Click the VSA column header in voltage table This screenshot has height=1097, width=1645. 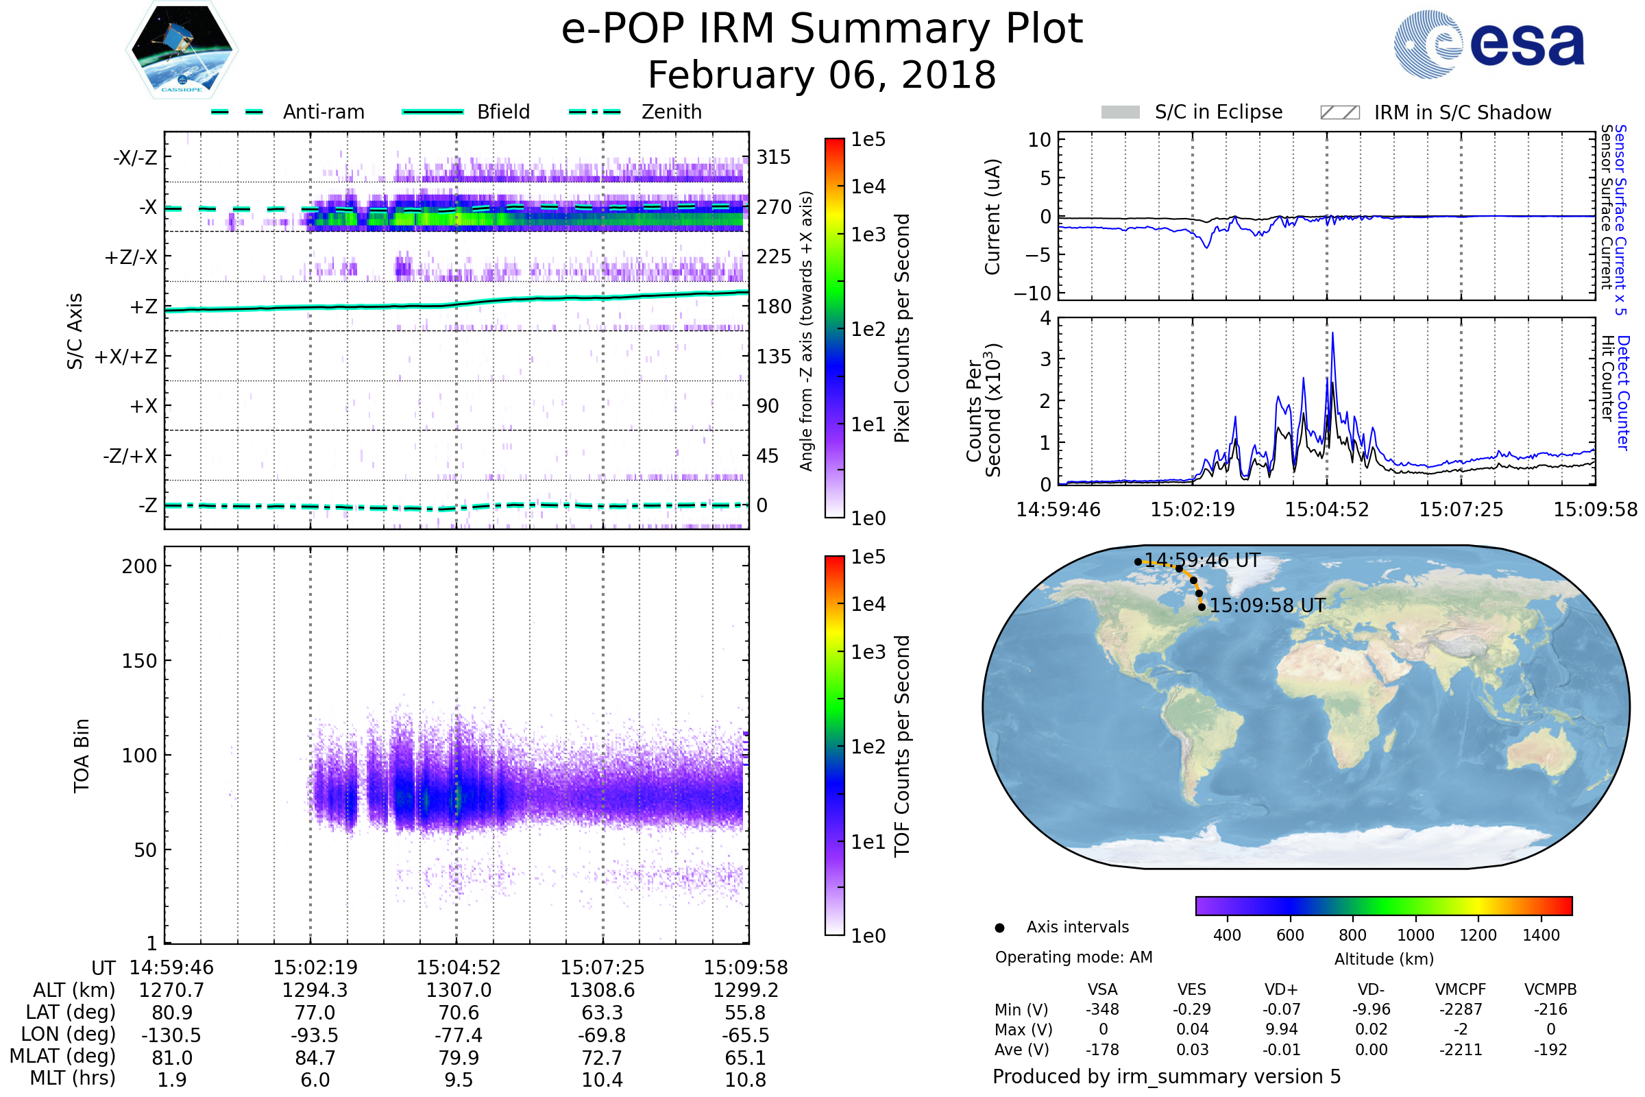[1102, 989]
